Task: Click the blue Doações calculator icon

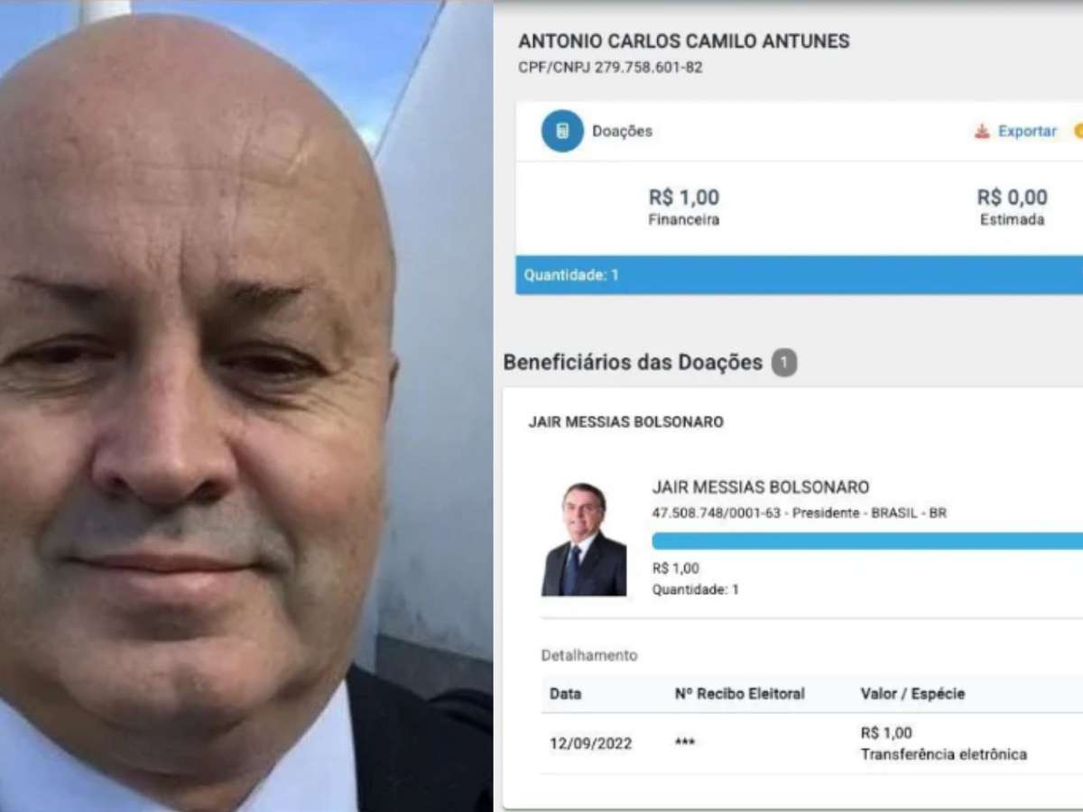Action: pyautogui.click(x=562, y=131)
